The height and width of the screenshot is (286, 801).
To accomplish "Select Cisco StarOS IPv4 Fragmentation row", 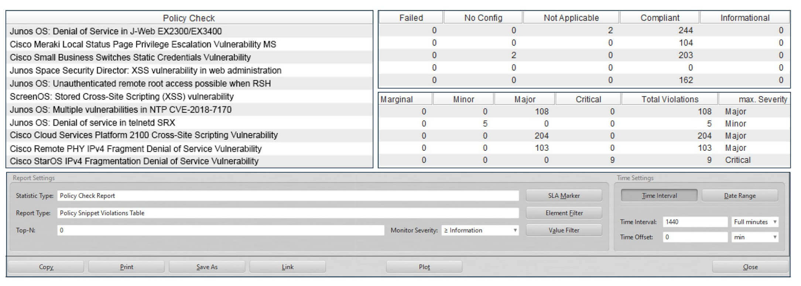I will click(x=189, y=161).
